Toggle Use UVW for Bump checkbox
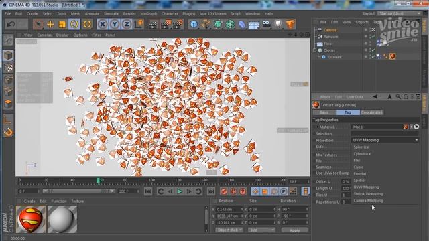 coord(314,173)
